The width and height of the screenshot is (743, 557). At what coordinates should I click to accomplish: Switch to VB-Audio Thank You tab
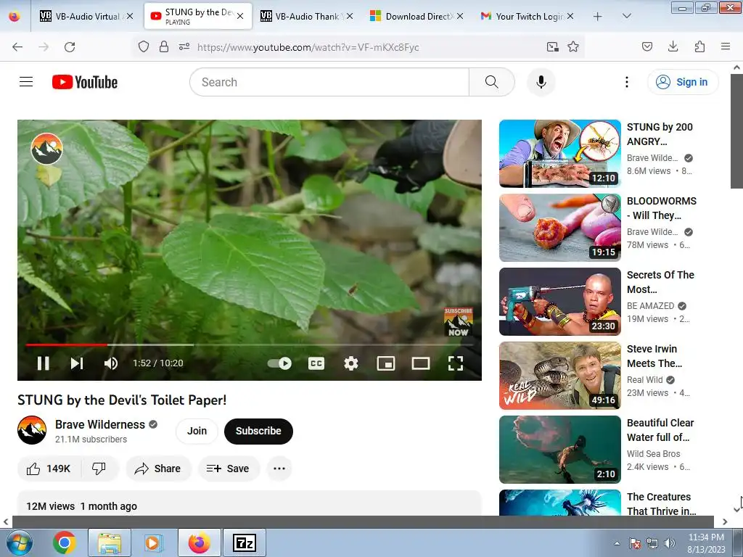(307, 16)
